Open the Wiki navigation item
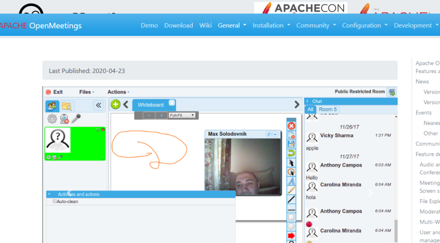 pos(205,25)
